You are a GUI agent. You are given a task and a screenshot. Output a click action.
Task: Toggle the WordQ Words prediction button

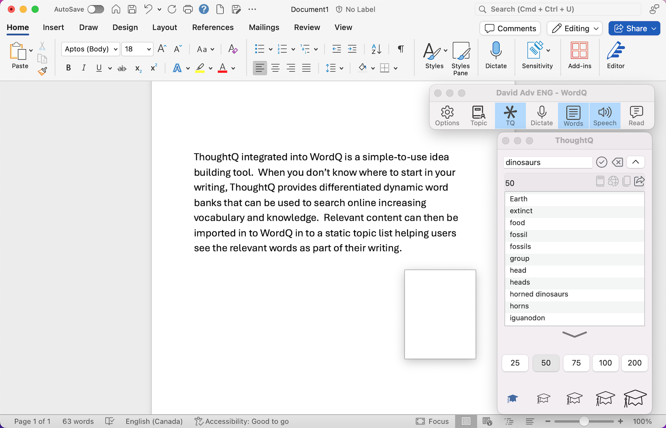coord(573,116)
